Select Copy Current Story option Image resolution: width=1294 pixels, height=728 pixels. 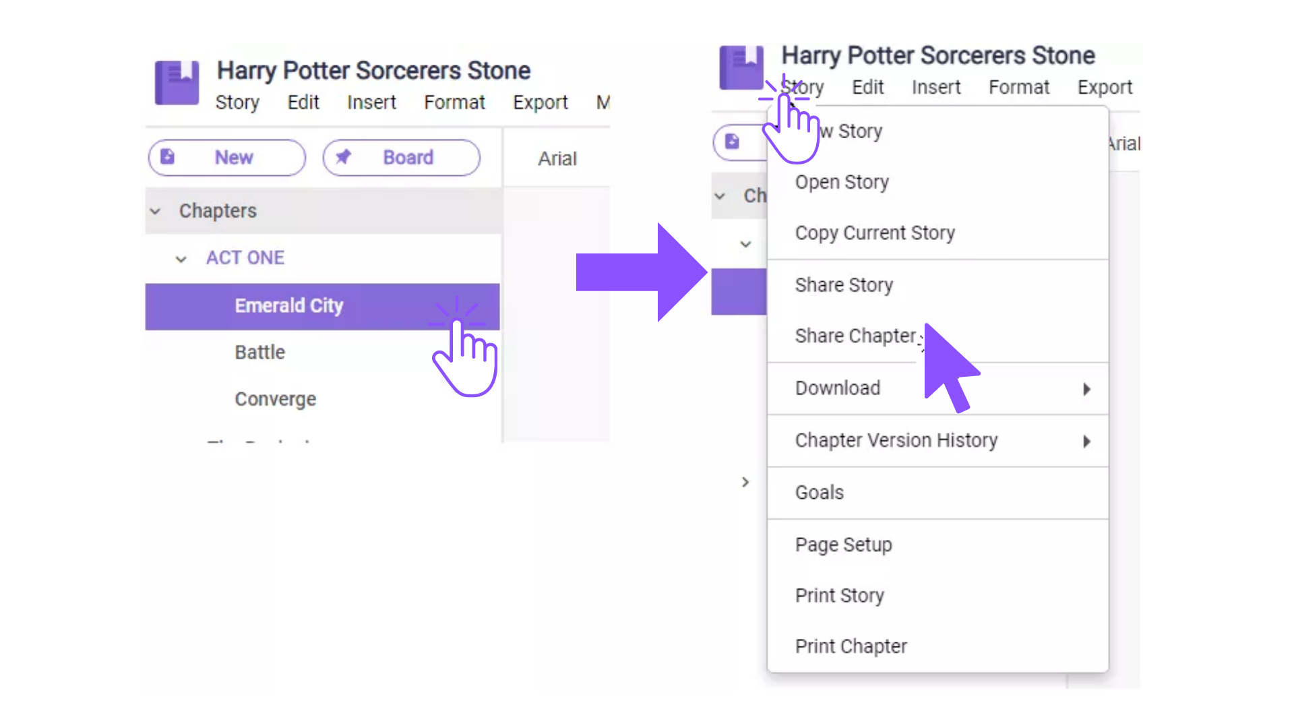(x=875, y=233)
